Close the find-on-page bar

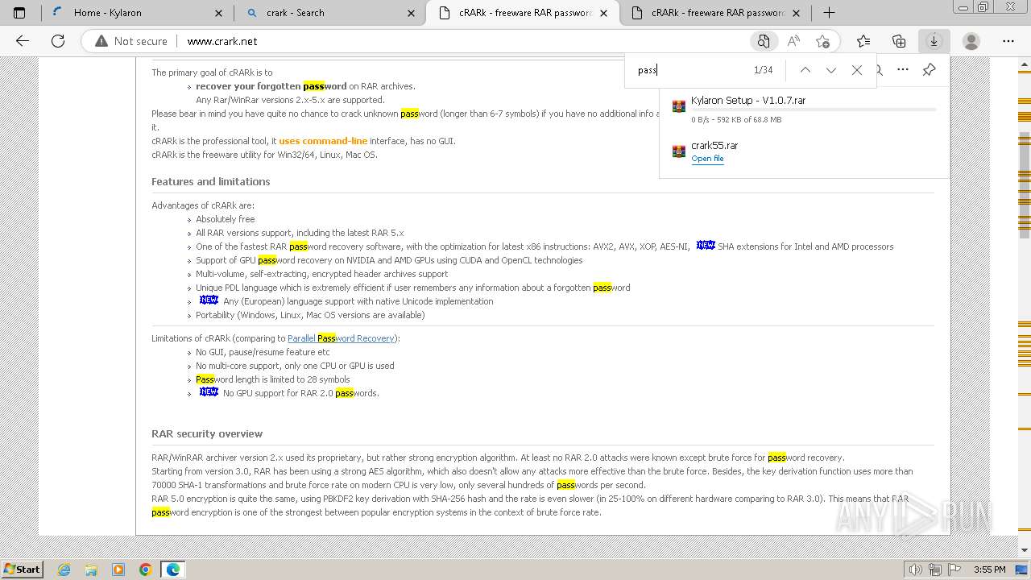[x=857, y=70]
